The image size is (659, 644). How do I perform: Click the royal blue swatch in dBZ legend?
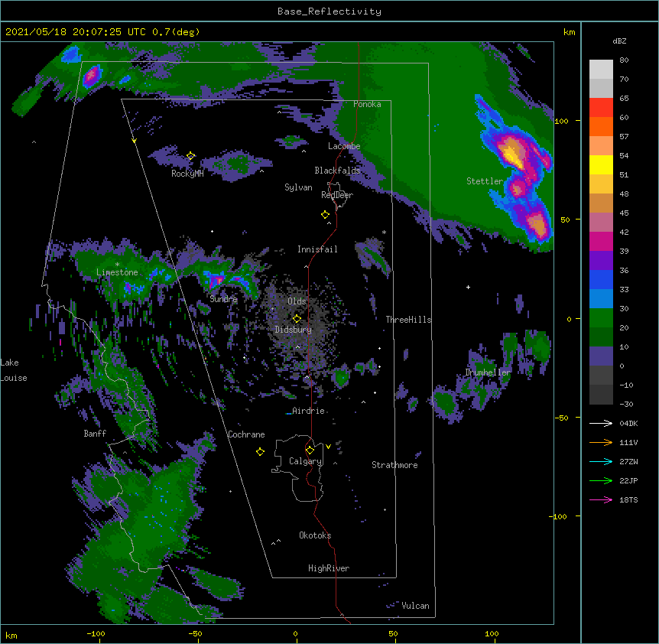tap(601, 279)
